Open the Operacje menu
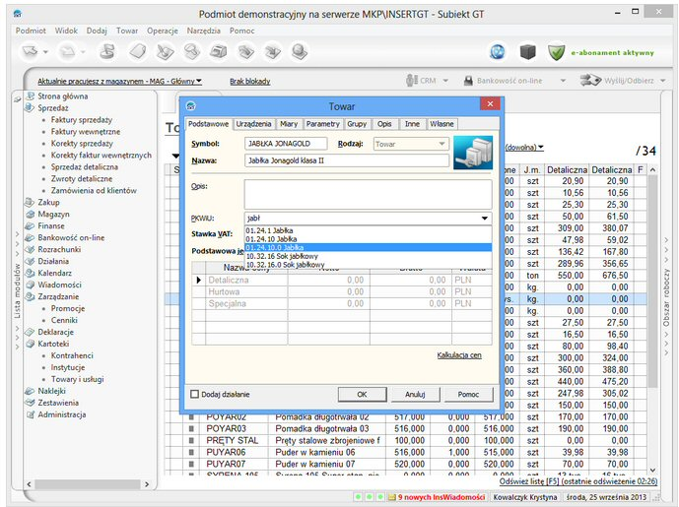The height and width of the screenshot is (507, 679). (x=162, y=31)
